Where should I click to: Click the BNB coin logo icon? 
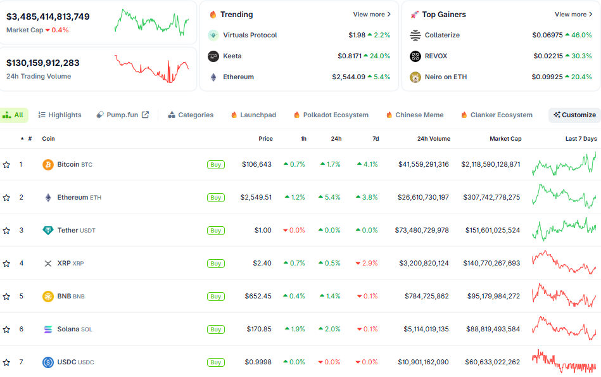pyautogui.click(x=48, y=297)
